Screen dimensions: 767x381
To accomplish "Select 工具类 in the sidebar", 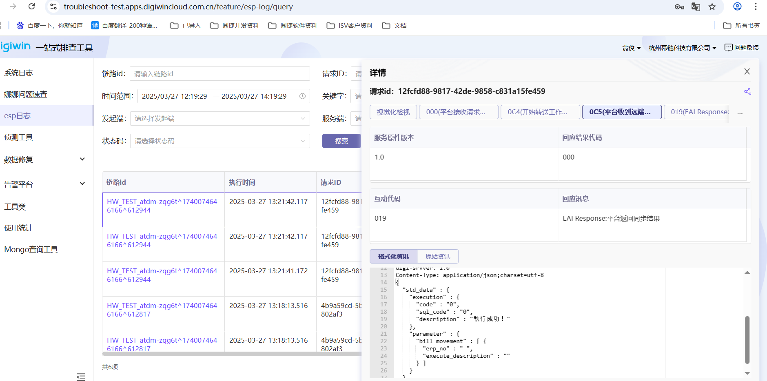I will click(47, 206).
